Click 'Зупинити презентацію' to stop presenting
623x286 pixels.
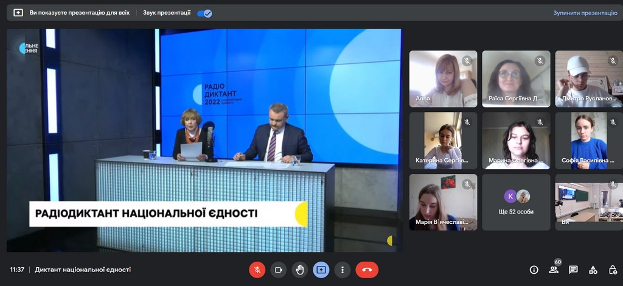pos(585,13)
